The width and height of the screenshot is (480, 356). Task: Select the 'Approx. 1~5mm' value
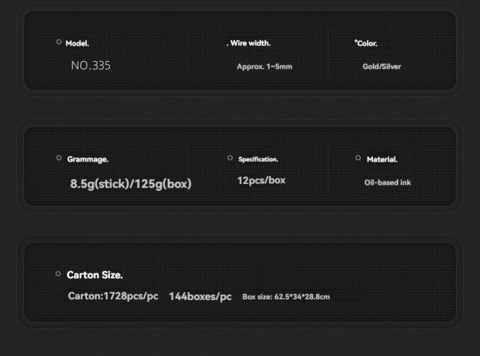tap(264, 66)
